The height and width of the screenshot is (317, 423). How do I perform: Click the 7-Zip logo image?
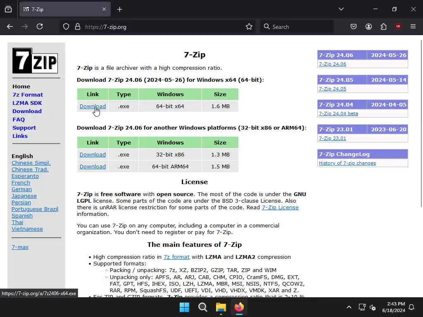coord(35,61)
